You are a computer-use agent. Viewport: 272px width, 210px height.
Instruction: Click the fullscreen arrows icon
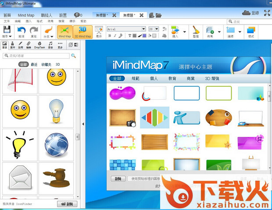(x=267, y=13)
